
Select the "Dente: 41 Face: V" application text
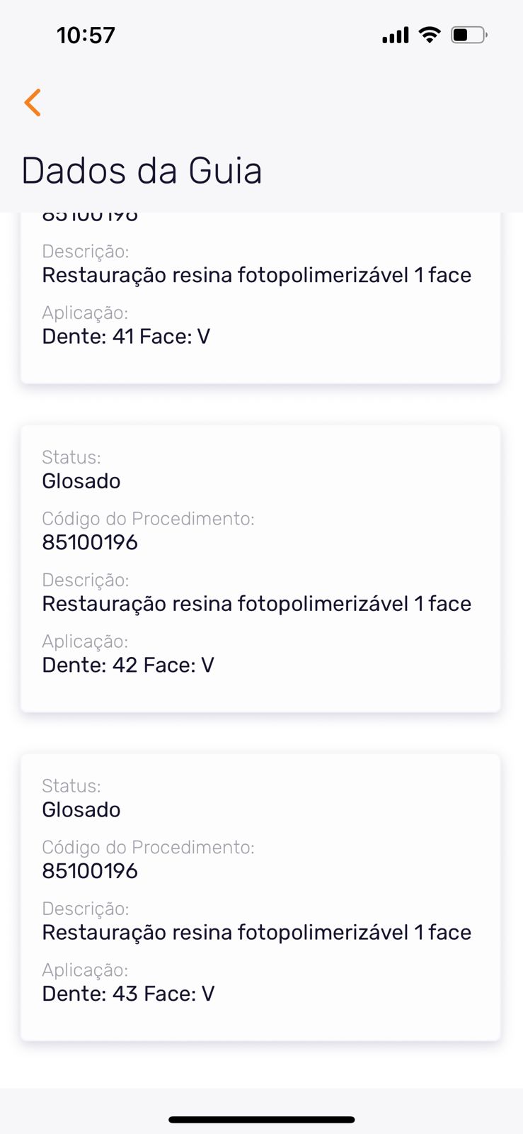[x=126, y=336]
